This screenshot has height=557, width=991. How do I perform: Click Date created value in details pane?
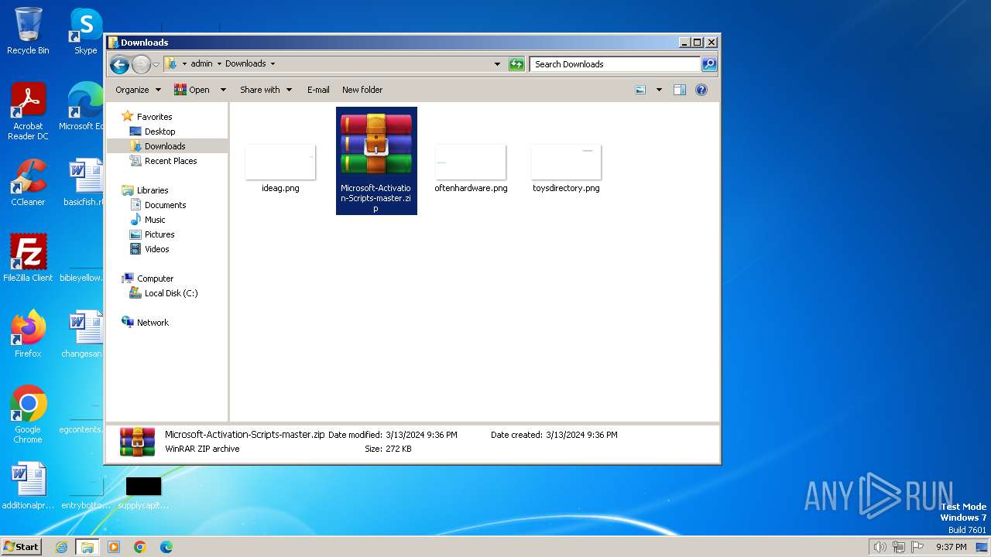coord(581,435)
